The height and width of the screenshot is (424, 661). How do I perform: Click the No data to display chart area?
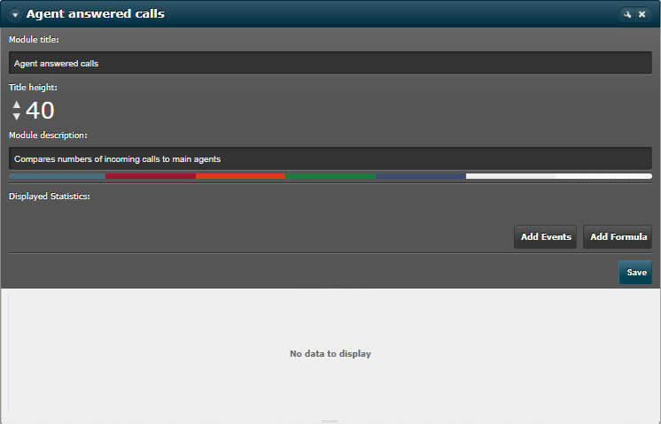pos(330,354)
